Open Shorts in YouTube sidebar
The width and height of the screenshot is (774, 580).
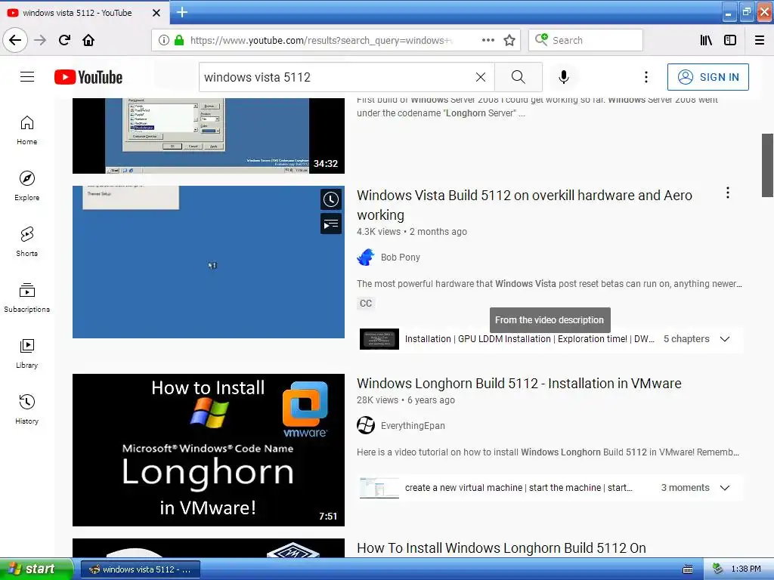27,242
